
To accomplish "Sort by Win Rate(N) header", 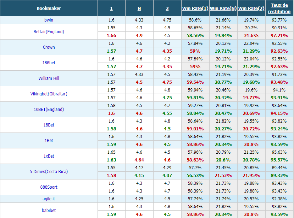I will (x=223, y=8).
